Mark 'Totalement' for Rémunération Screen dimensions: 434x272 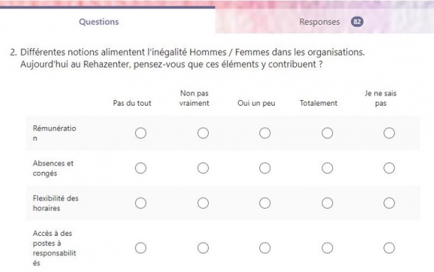[x=327, y=133]
